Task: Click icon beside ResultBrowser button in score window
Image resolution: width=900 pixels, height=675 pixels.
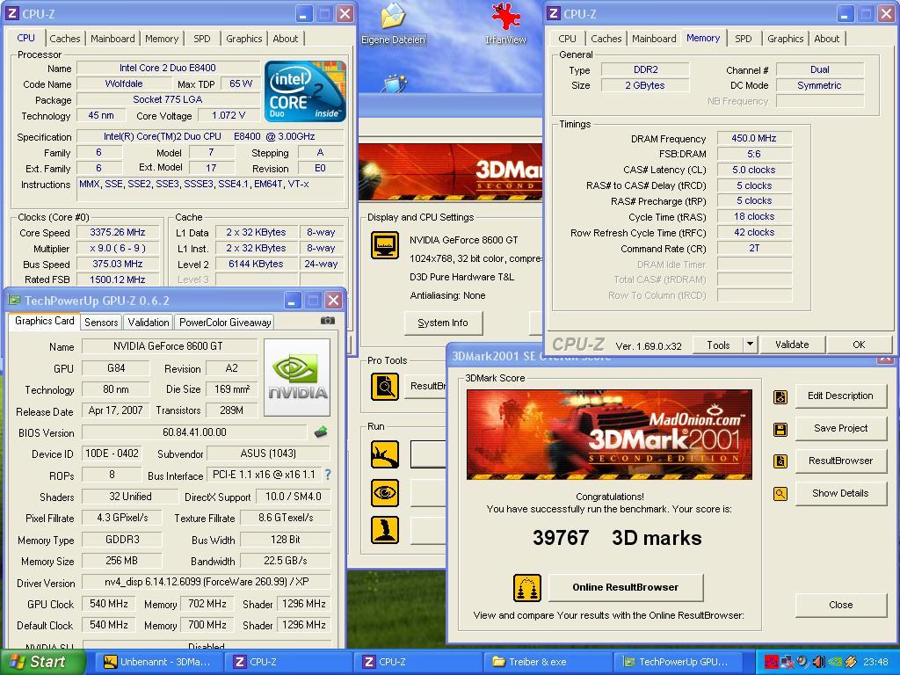Action: coord(780,461)
